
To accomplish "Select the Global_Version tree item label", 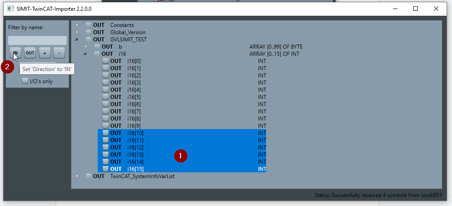I will 128,32.
